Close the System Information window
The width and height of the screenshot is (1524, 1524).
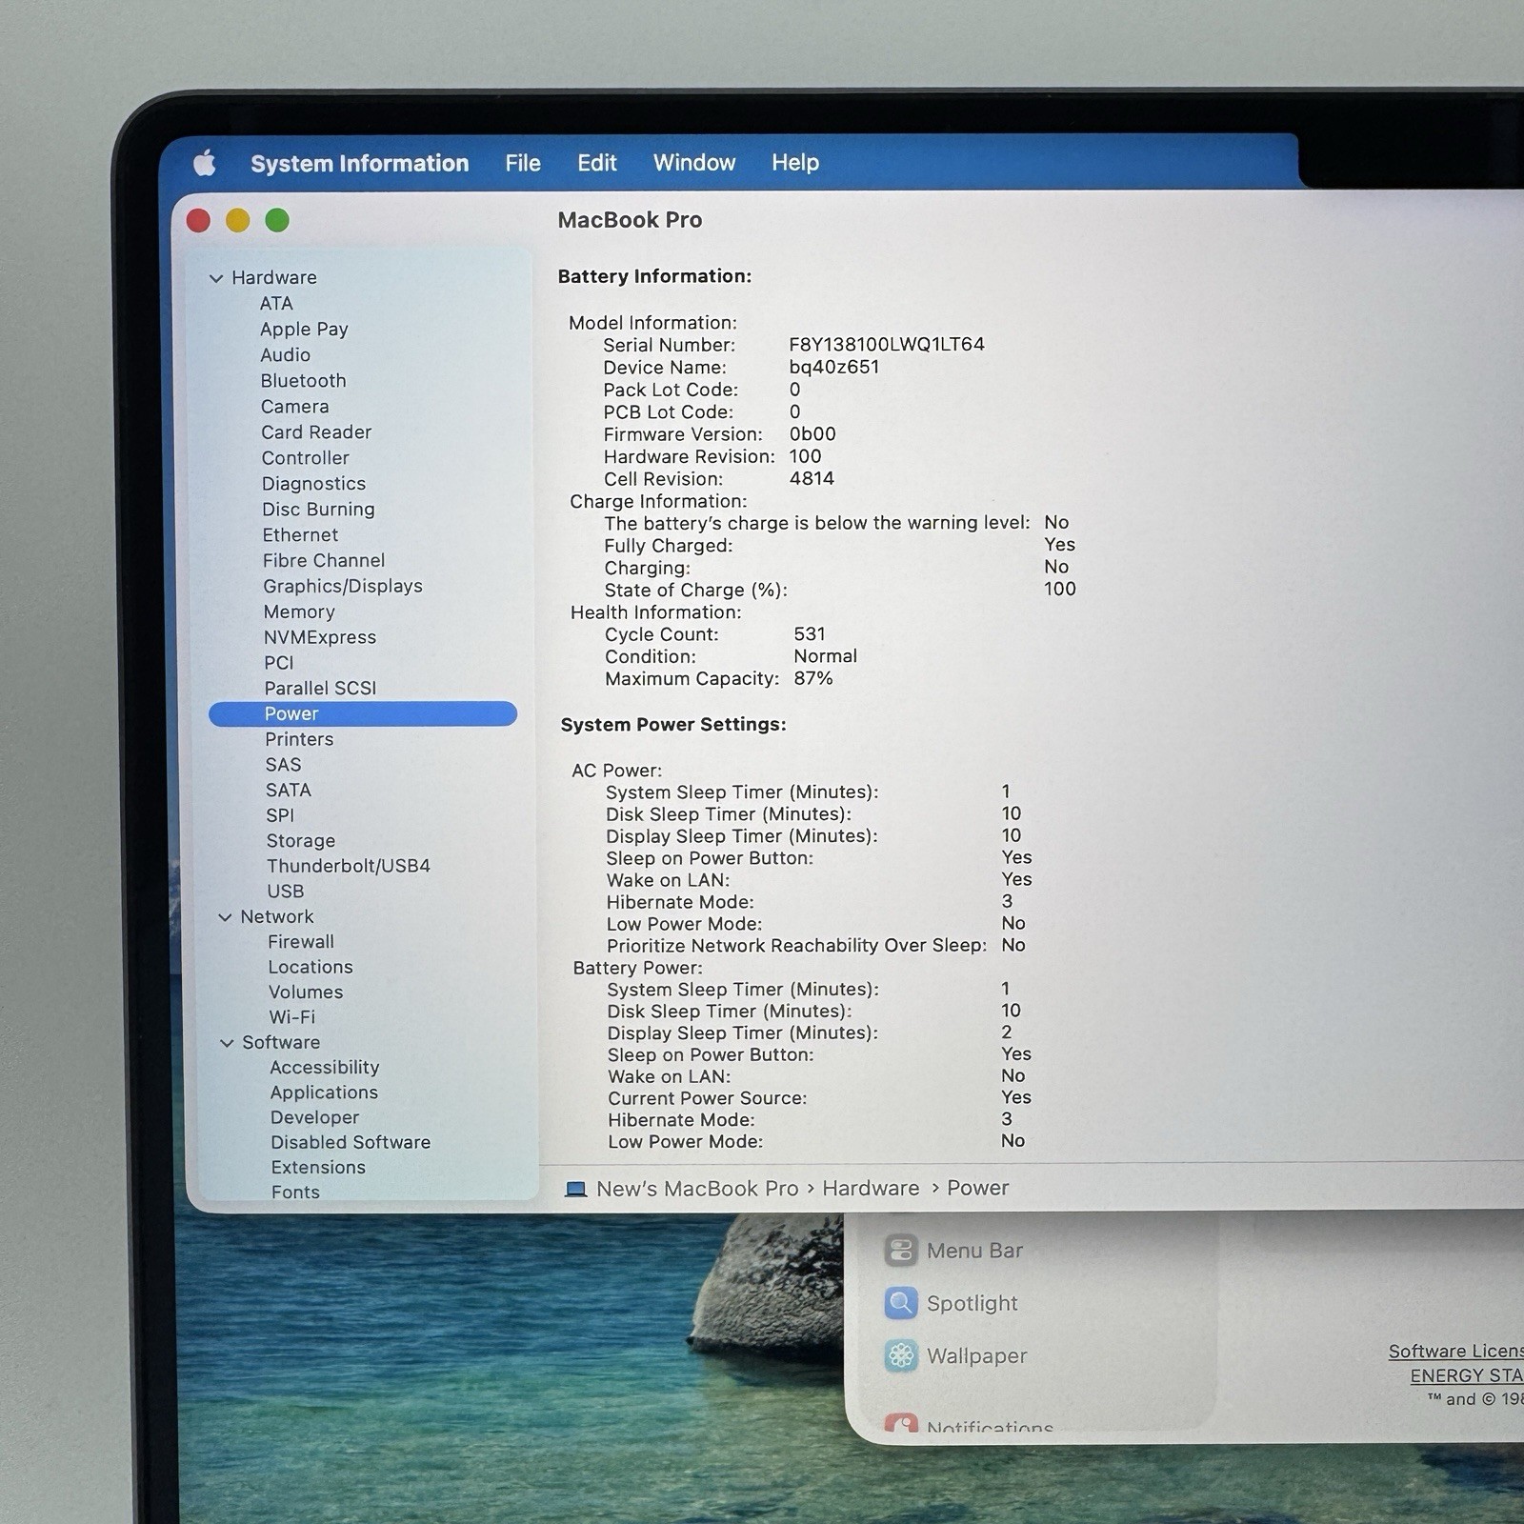tap(198, 221)
